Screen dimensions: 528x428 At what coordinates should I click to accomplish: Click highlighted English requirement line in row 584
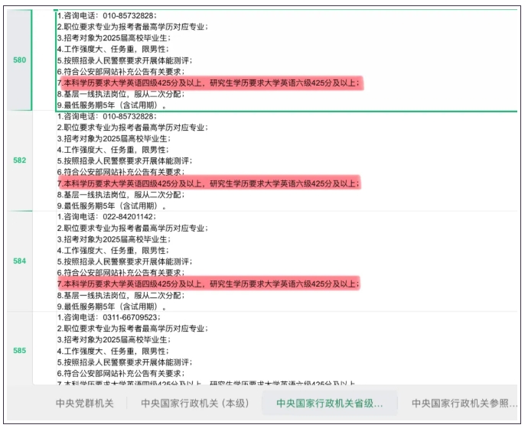pos(208,284)
